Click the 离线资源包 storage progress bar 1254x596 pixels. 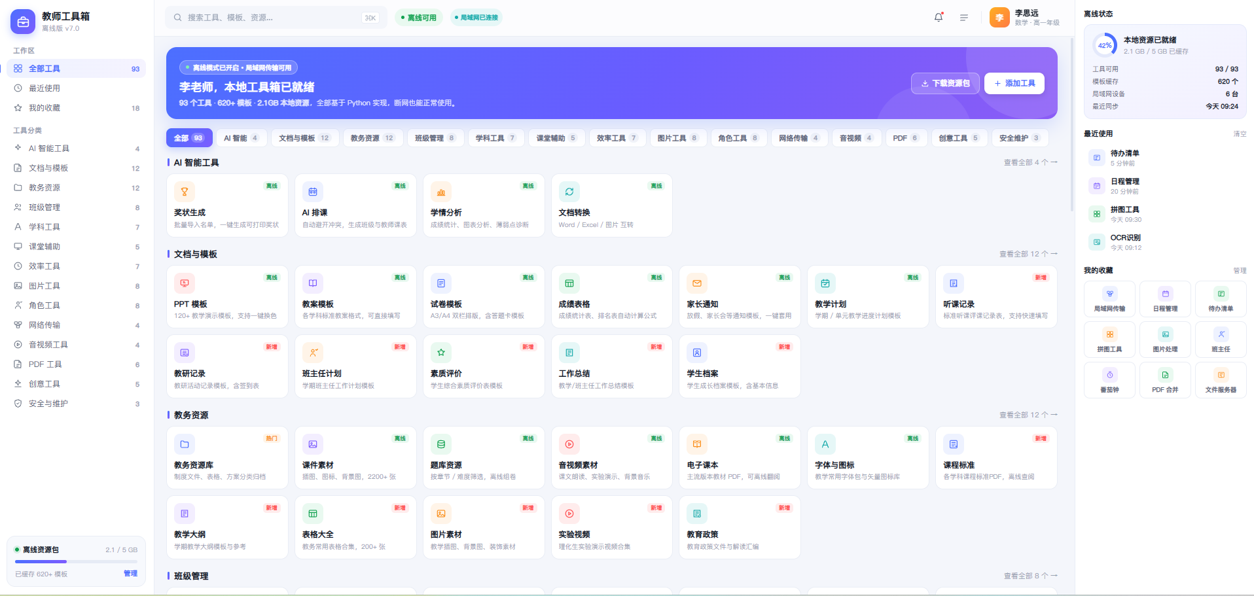click(76, 561)
